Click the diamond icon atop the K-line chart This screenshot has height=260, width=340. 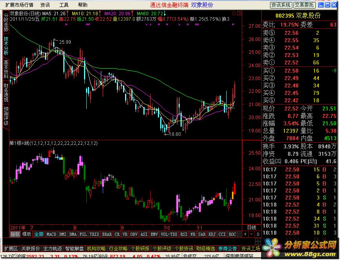[234, 13]
